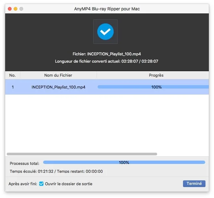
Task: Click the Progrès column header
Action: (156, 75)
